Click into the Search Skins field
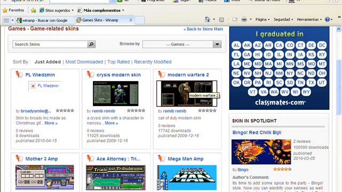The image size is (342, 192). coord(50,44)
